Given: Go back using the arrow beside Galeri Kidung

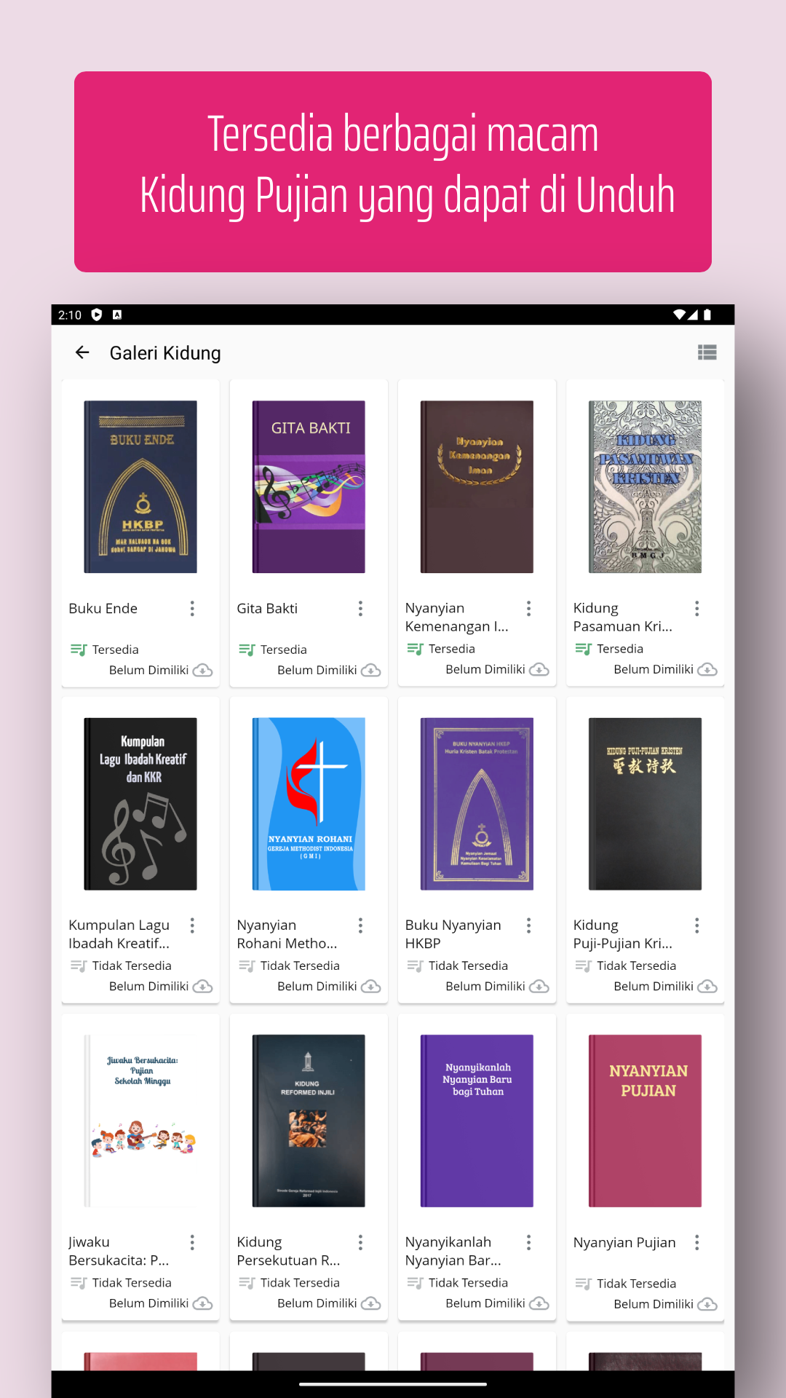Looking at the screenshot, I should click(82, 352).
